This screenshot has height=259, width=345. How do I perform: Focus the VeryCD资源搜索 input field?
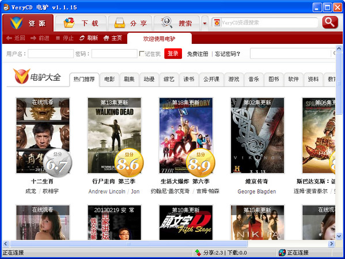270,22
